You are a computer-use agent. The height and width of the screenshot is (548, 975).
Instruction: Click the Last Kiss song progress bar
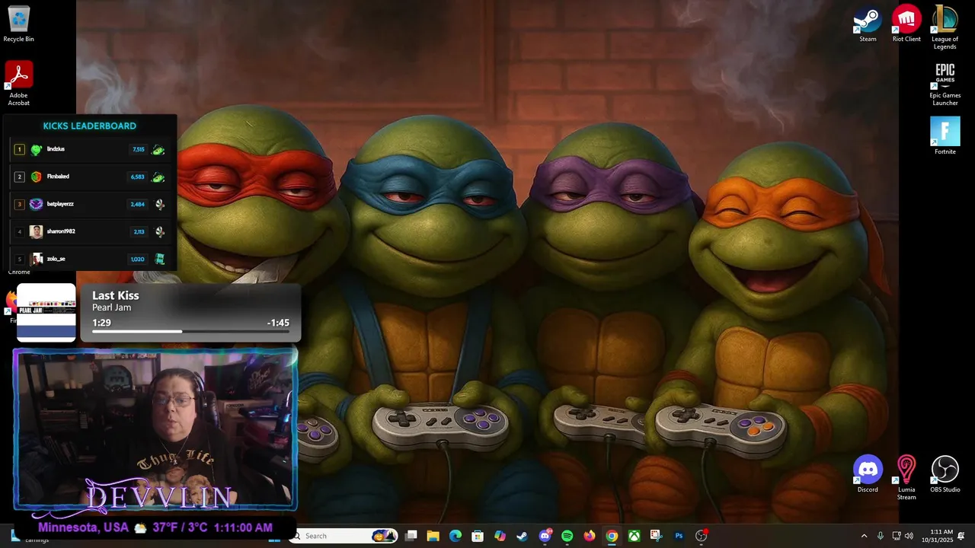coord(190,332)
